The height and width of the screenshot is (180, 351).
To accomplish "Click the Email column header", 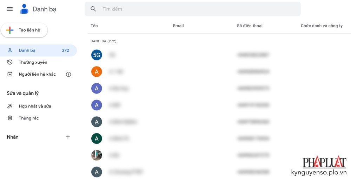I will (178, 26).
